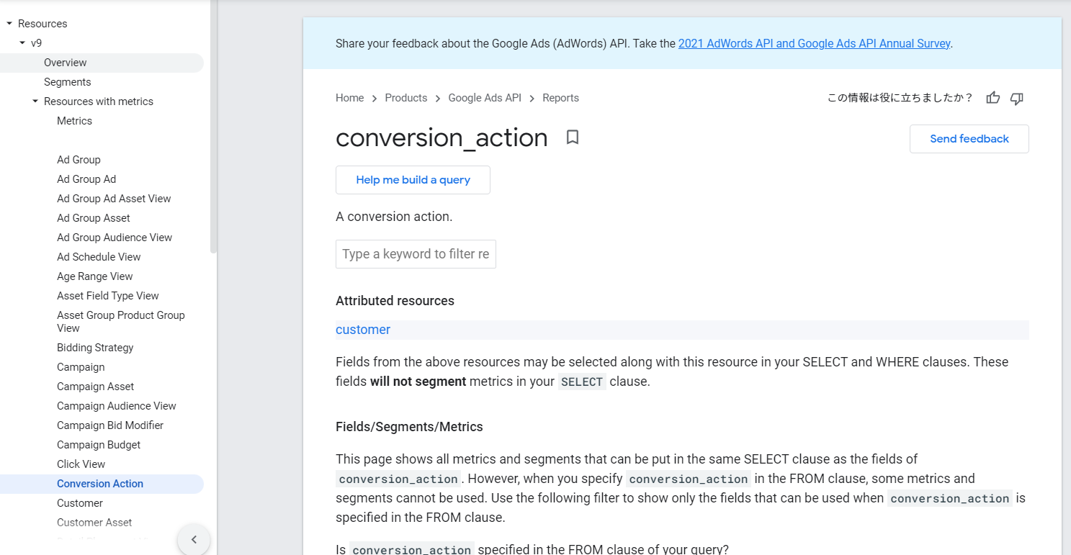Image resolution: width=1071 pixels, height=555 pixels.
Task: Open the Metrics sidebar entry
Action: click(75, 121)
